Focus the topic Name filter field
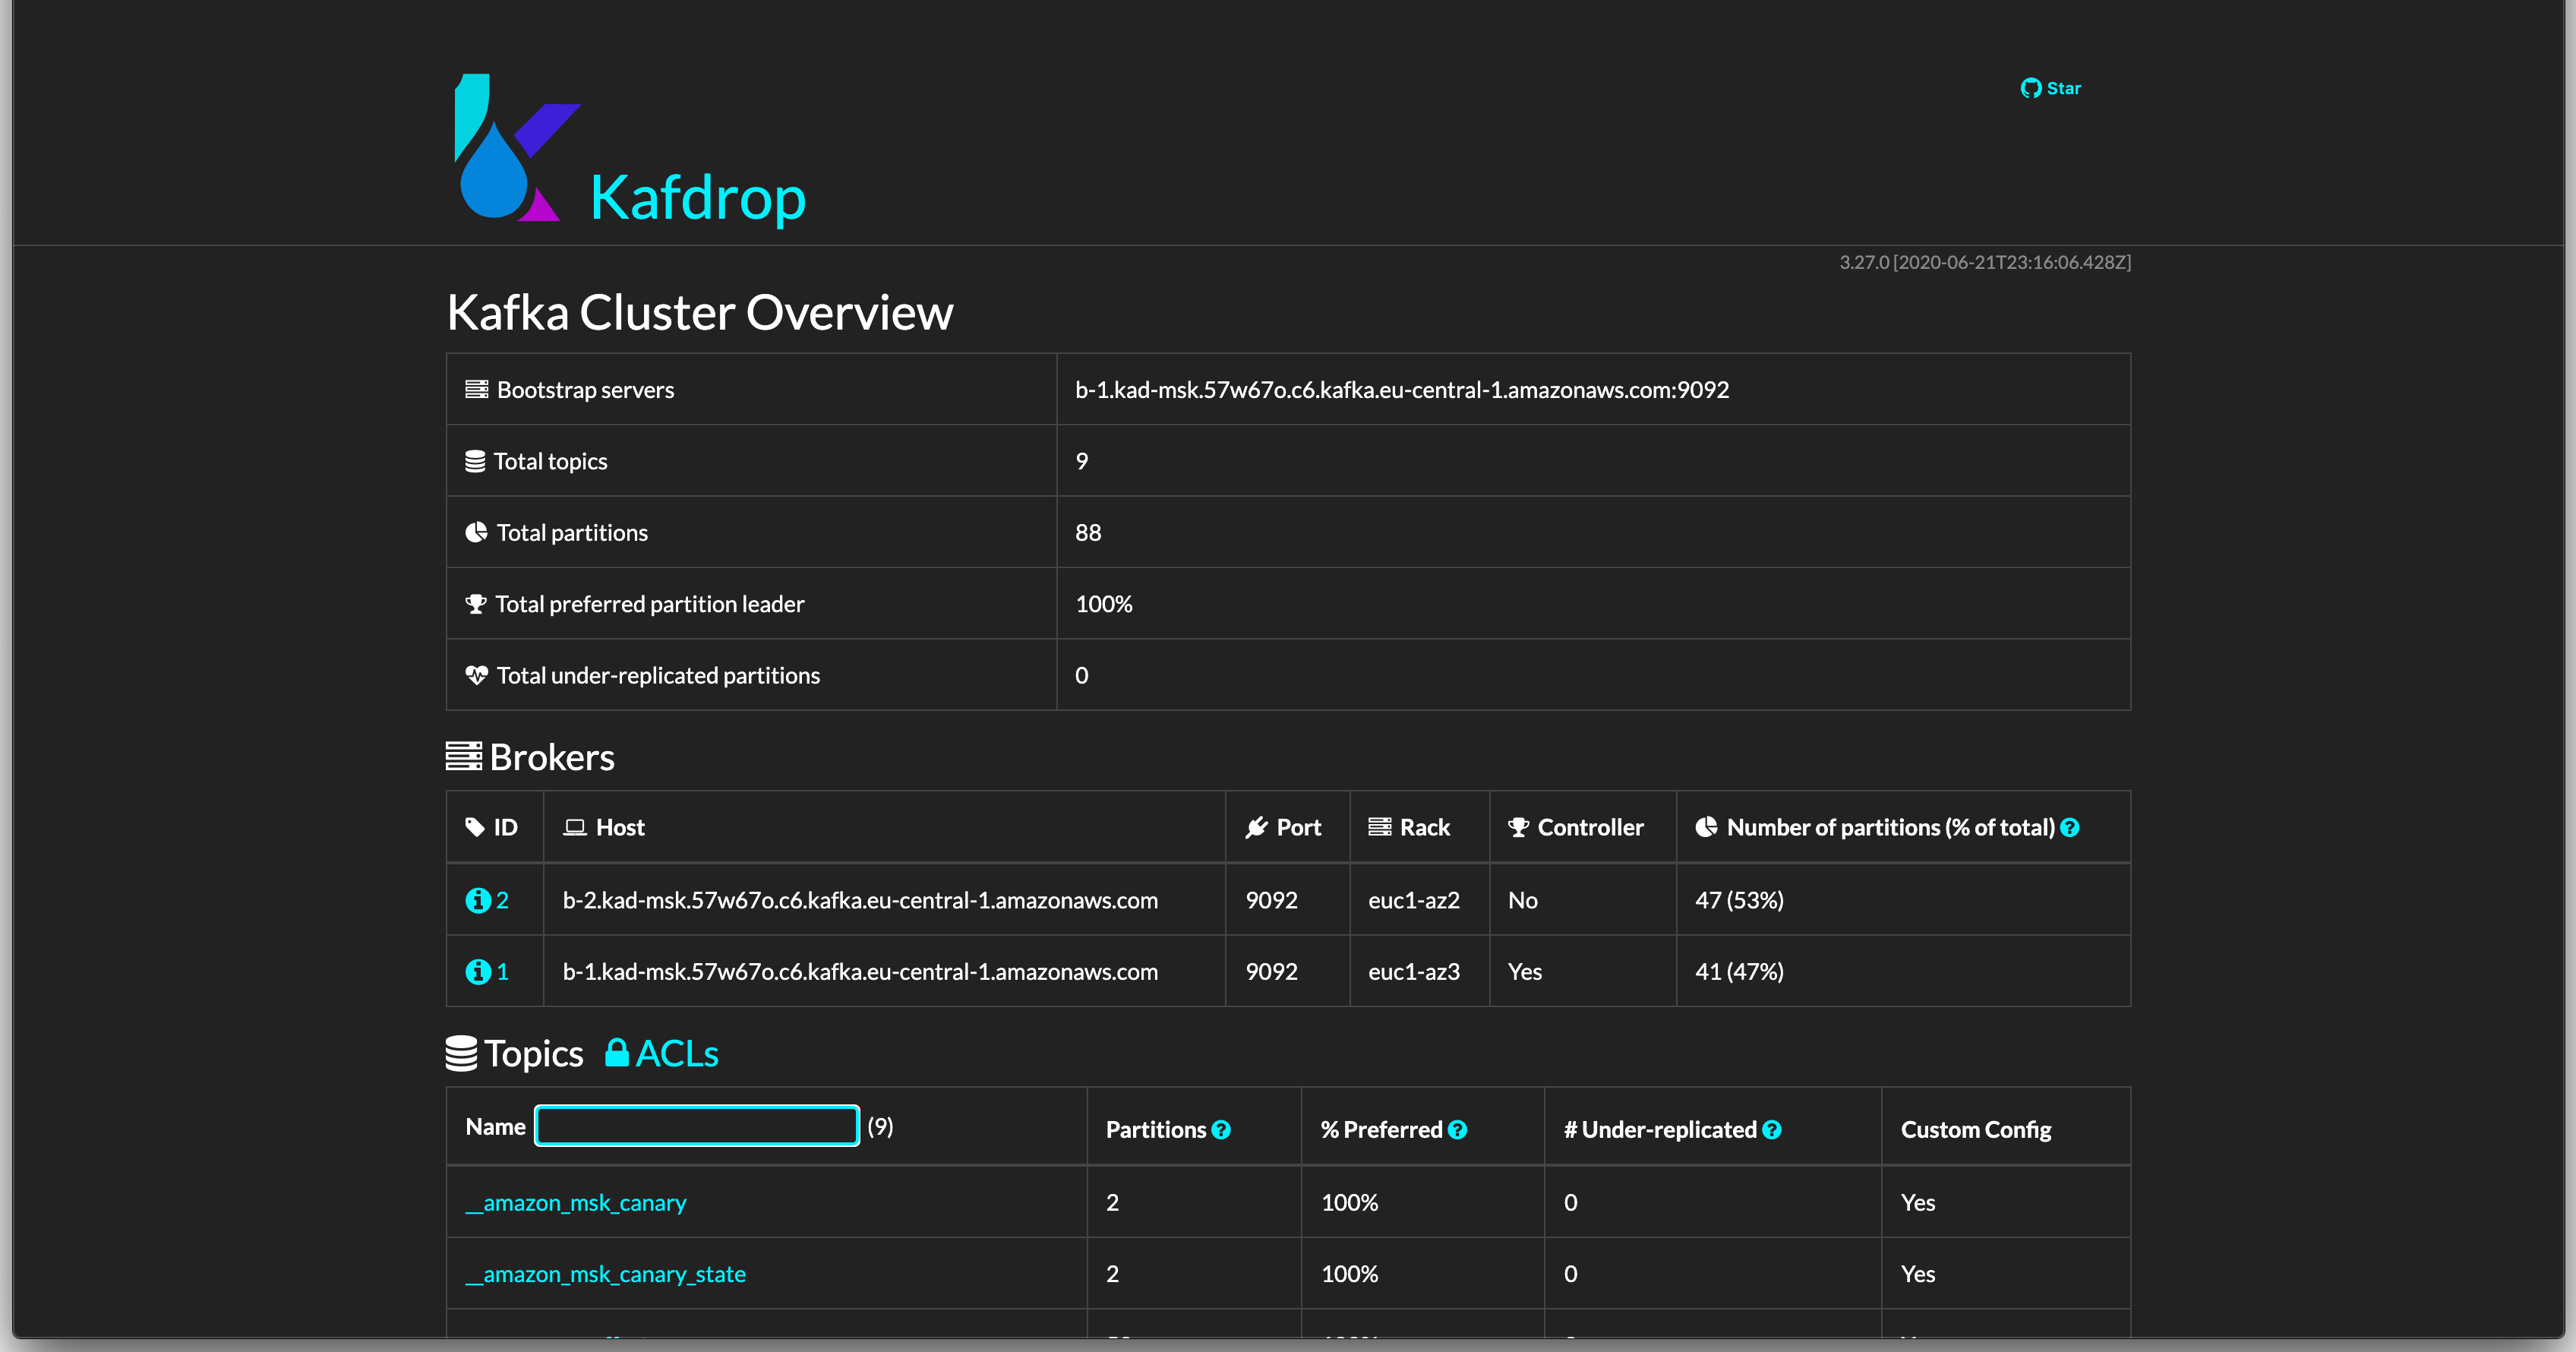The height and width of the screenshot is (1352, 2576). (697, 1126)
